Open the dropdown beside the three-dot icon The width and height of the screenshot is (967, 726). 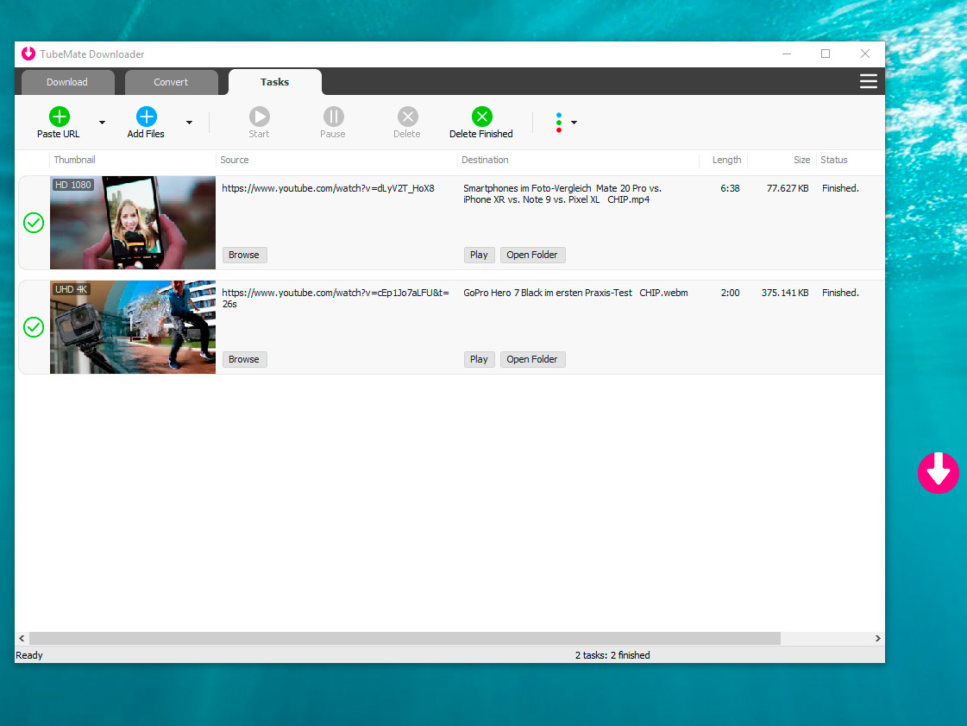[x=573, y=123]
